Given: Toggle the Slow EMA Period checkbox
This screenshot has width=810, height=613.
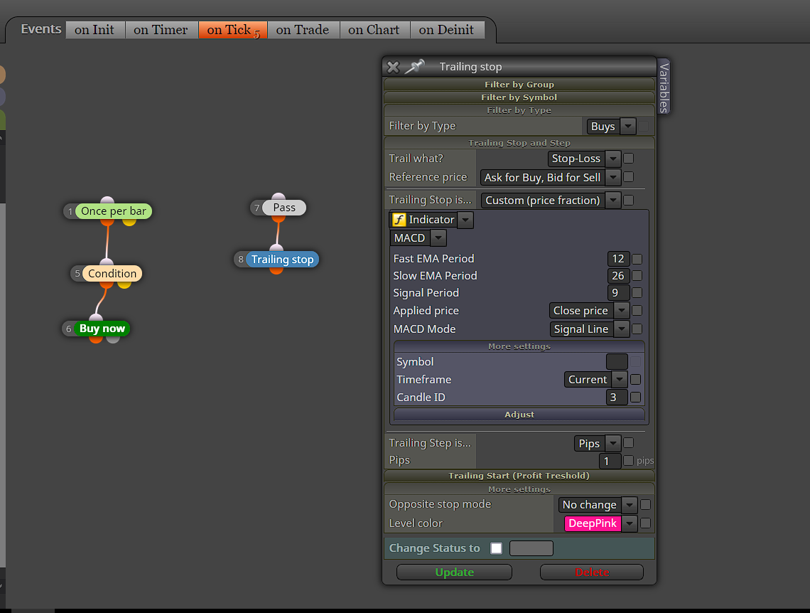Looking at the screenshot, I should click(637, 275).
